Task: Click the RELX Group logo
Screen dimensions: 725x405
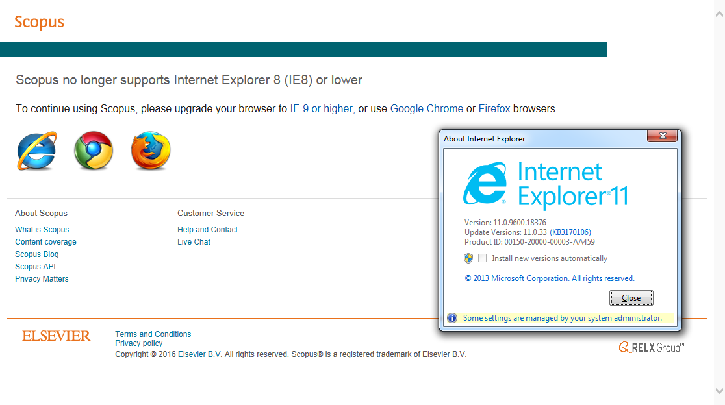Action: (652, 347)
